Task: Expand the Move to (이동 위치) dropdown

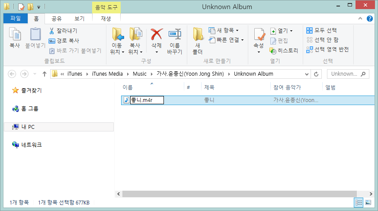Action: 117,52
